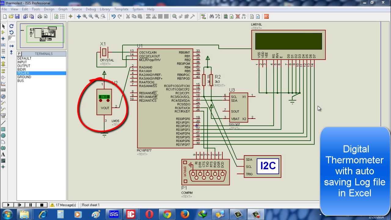Toggle the grid display
Viewport: 391px width, 220px height.
click(x=62, y=16)
